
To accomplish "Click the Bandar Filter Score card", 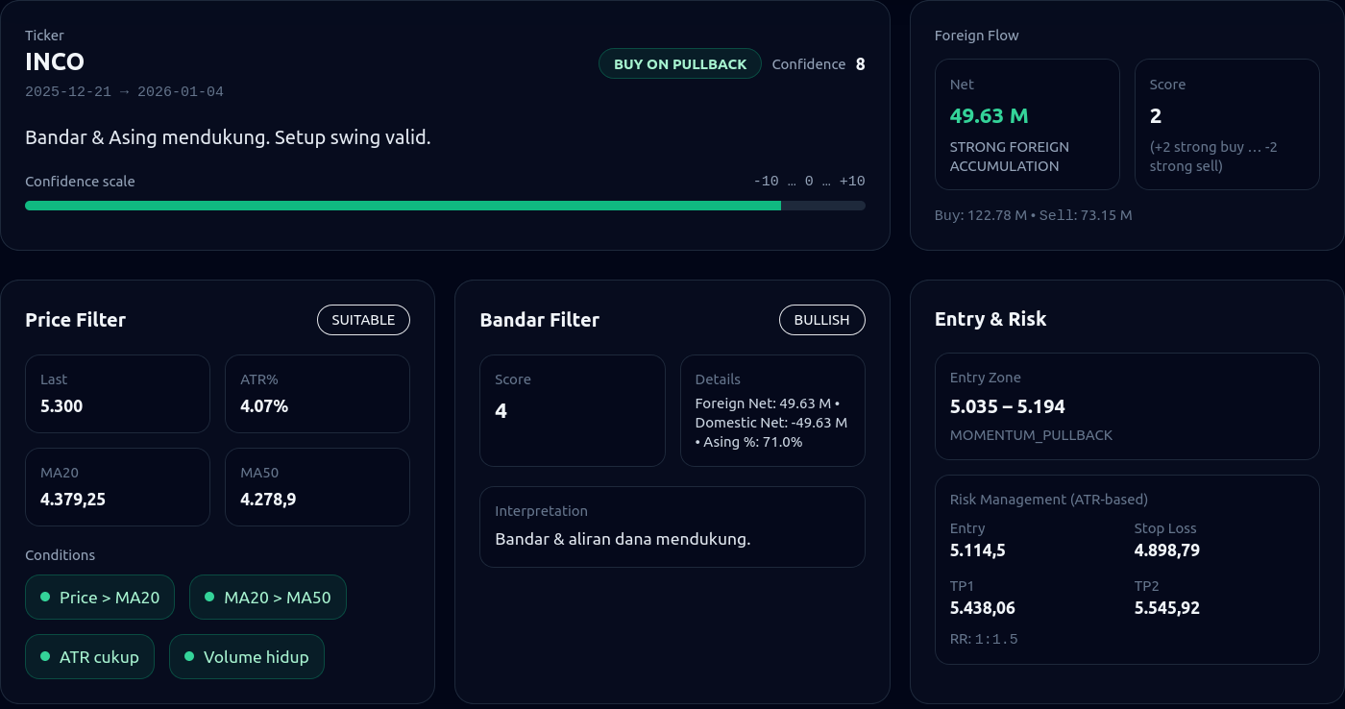I will pyautogui.click(x=573, y=410).
